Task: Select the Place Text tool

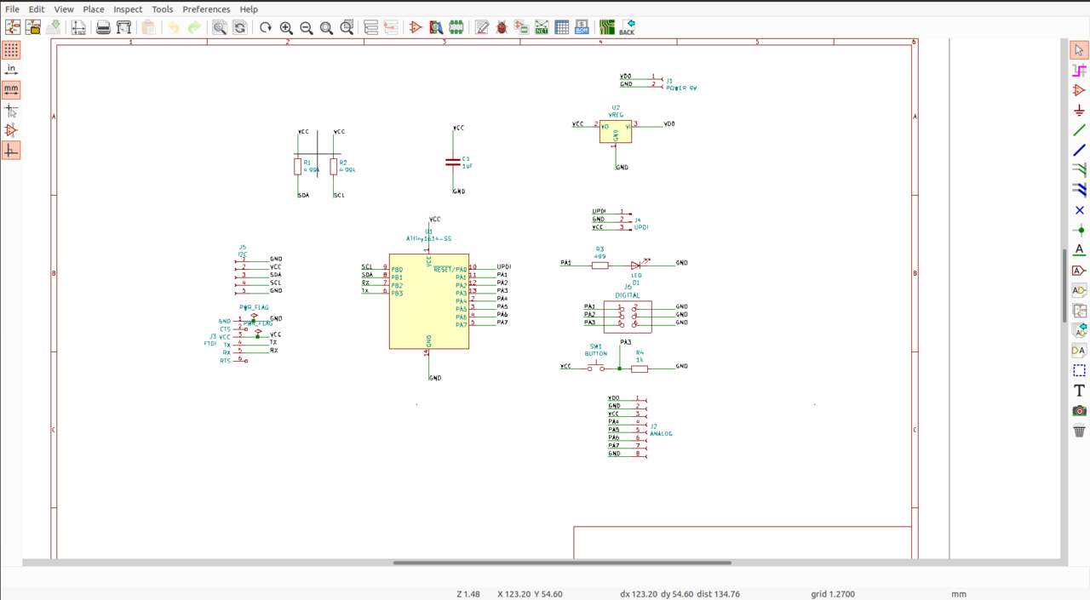Action: [1079, 390]
